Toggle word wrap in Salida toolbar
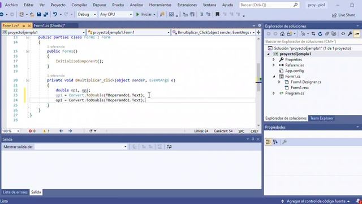362x204 pixels. [169, 147]
